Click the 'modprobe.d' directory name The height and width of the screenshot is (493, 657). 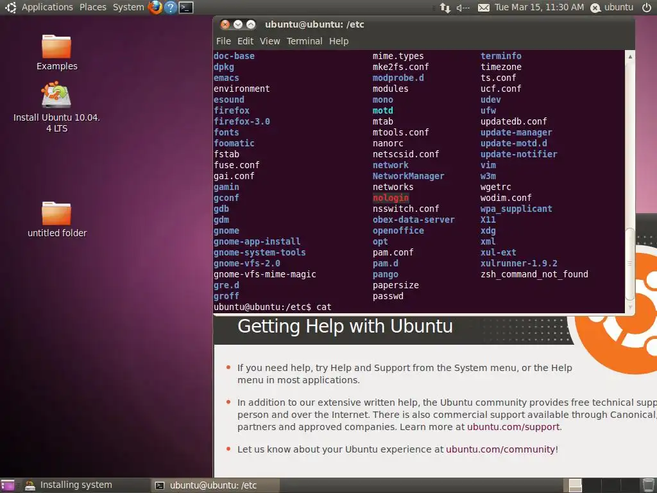point(398,78)
